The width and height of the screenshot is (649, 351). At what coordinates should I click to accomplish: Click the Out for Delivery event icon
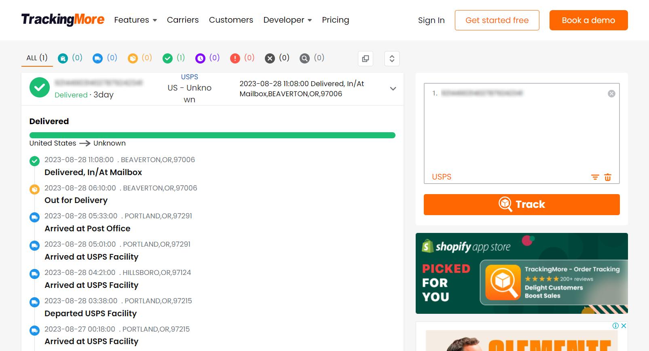[35, 189]
